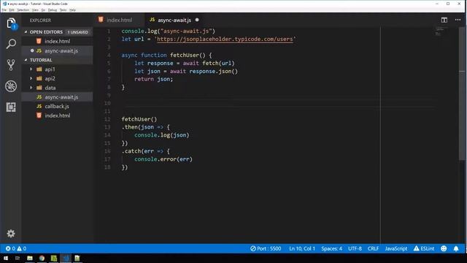Click the JS icon of callback.js
The width and height of the screenshot is (467, 263).
click(39, 106)
